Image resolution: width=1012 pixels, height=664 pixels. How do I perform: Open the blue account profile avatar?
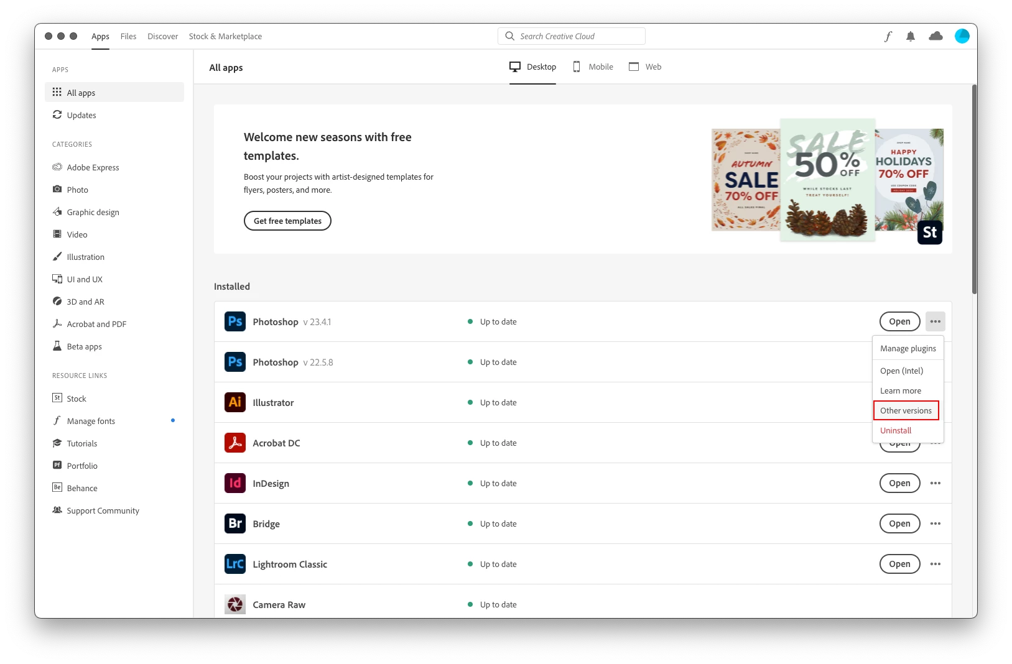[x=962, y=36]
